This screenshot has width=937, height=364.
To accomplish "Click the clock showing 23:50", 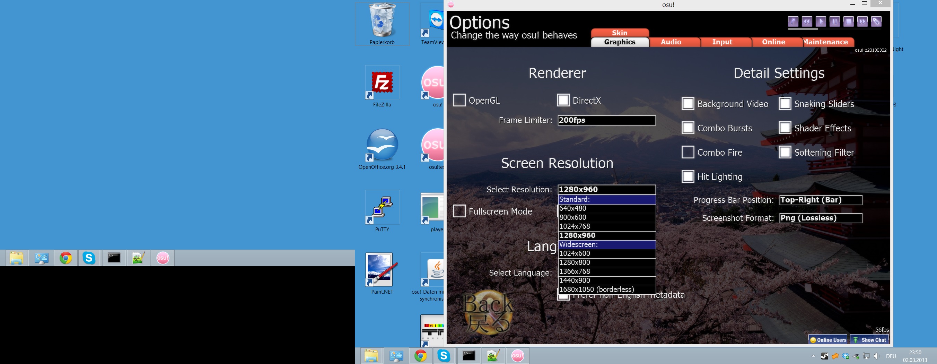I will [915, 356].
